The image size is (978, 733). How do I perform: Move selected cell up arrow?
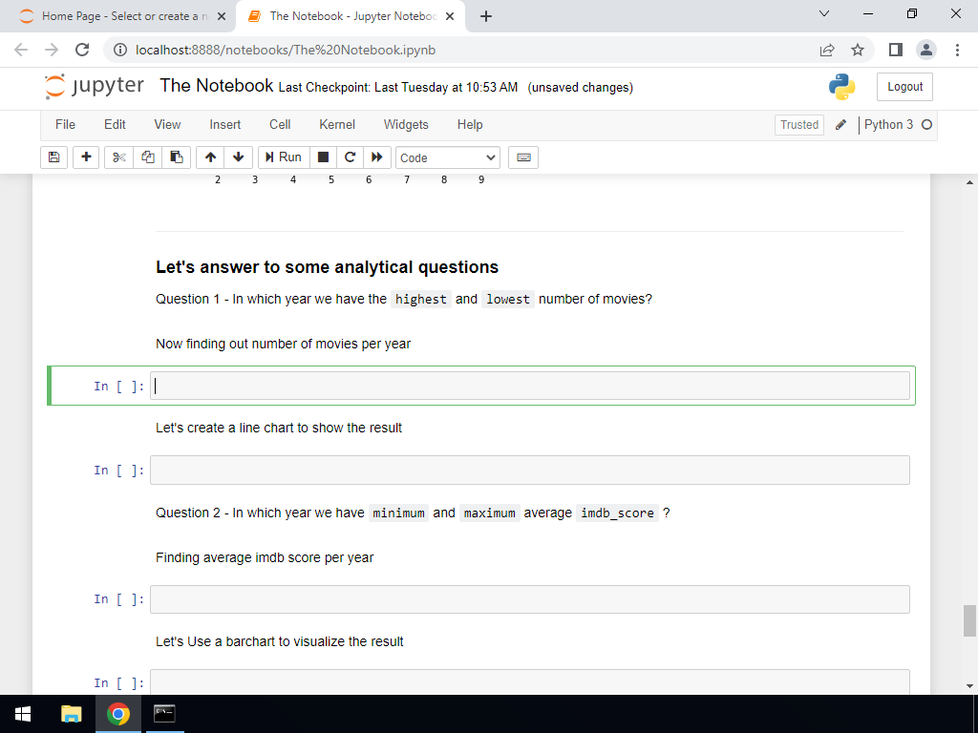(x=210, y=157)
